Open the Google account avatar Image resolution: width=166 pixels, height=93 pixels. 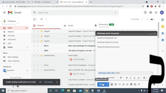(162, 13)
